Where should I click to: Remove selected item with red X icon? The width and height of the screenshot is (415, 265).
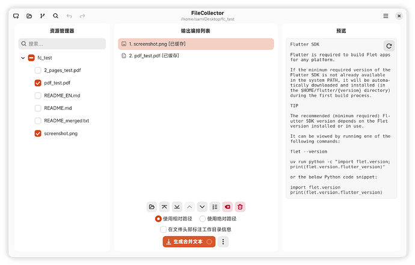[227, 207]
